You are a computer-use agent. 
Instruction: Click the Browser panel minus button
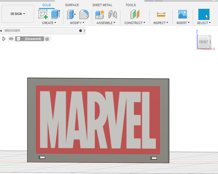point(80,31)
